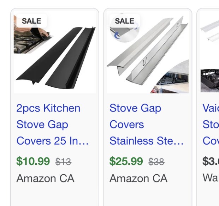Click Amazon CA seller under $10.99 item

(x=45, y=178)
